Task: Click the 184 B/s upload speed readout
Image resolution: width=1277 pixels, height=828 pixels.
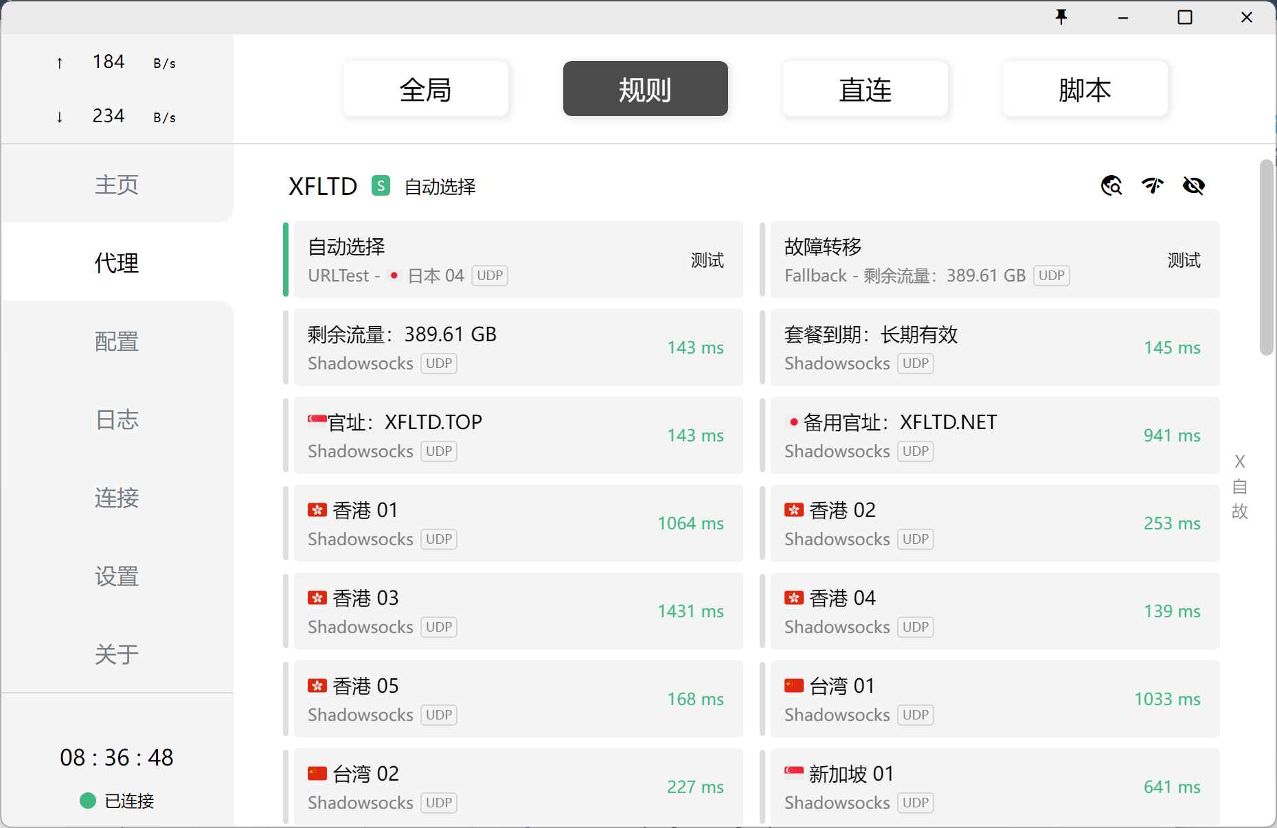Action: [117, 62]
